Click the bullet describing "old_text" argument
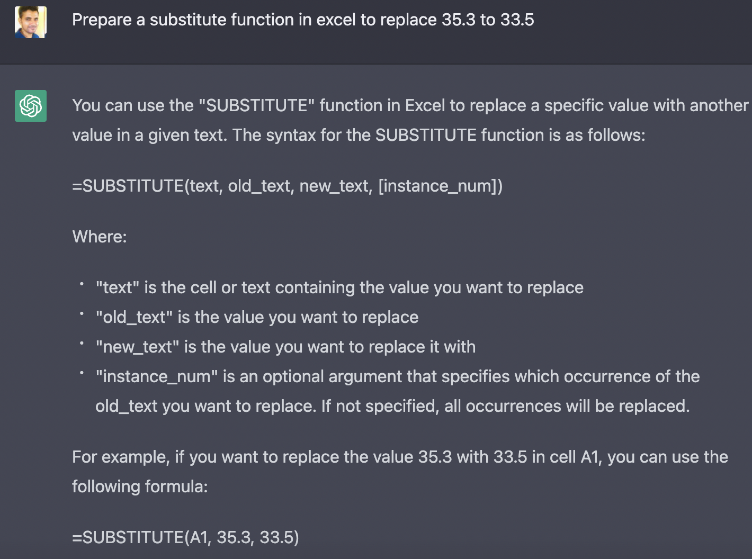The image size is (752, 559). coord(257,317)
